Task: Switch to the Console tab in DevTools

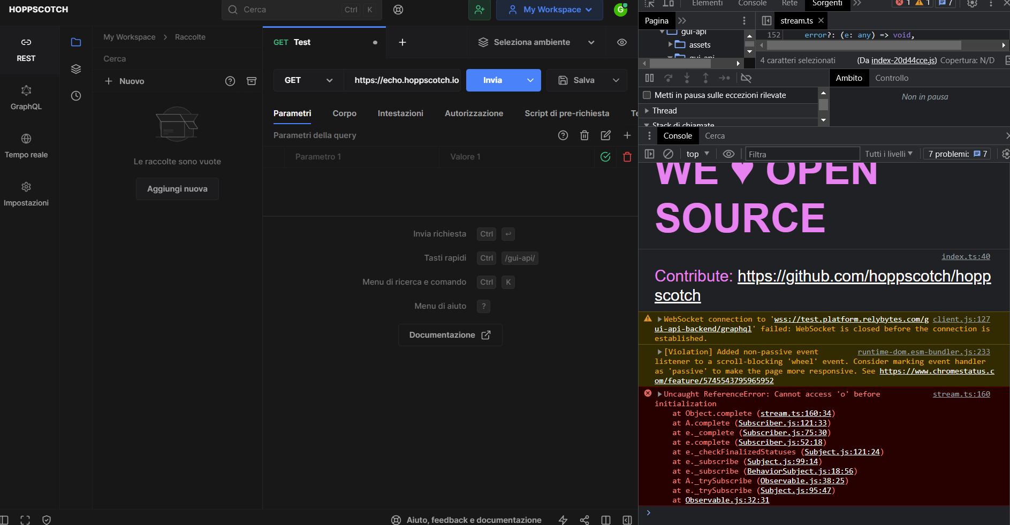Action: 677,136
